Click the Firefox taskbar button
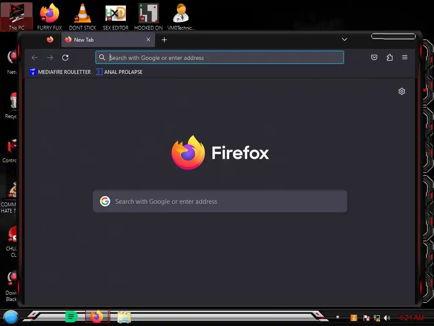434x326 pixels. click(x=97, y=317)
